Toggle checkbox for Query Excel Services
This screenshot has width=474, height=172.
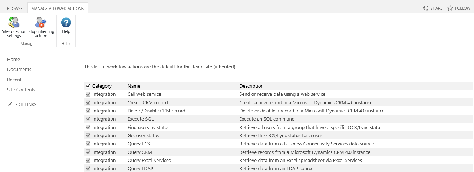[x=88, y=161]
